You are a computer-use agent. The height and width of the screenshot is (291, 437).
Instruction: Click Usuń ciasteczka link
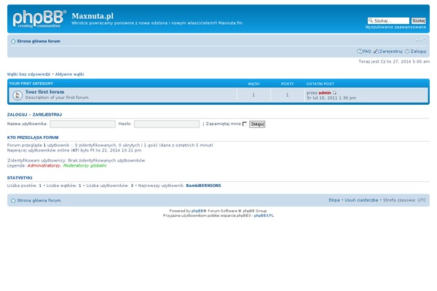click(x=361, y=200)
